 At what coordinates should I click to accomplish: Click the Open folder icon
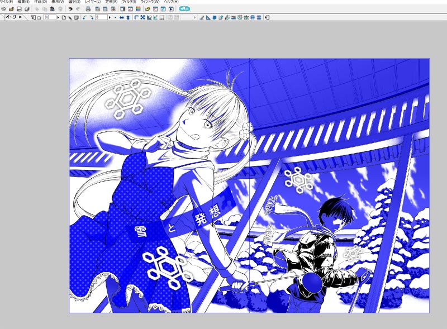click(11, 9)
